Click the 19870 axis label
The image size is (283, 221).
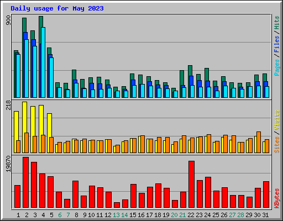tap(8, 164)
